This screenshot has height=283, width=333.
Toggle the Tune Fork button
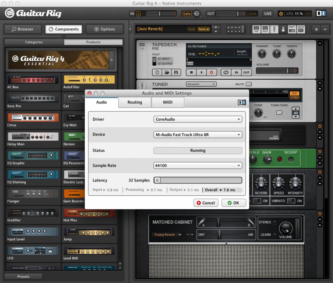point(279,113)
